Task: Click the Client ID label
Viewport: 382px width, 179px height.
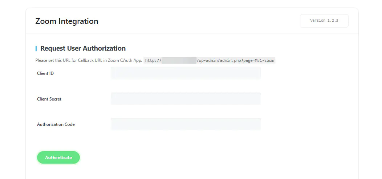Action: tap(45, 73)
